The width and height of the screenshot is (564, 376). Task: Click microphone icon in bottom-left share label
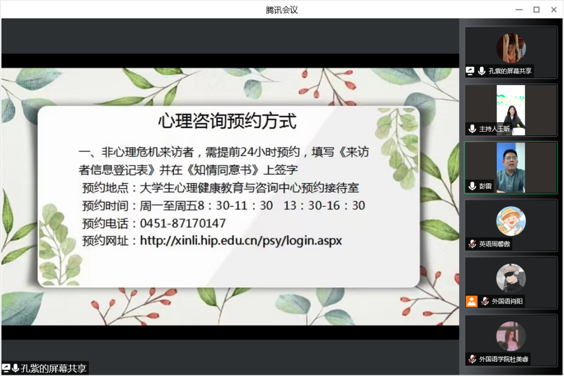coord(15,368)
